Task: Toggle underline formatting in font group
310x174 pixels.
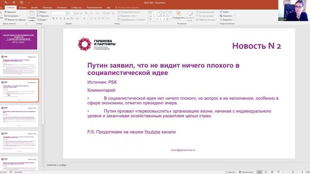Action: (x=61, y=18)
